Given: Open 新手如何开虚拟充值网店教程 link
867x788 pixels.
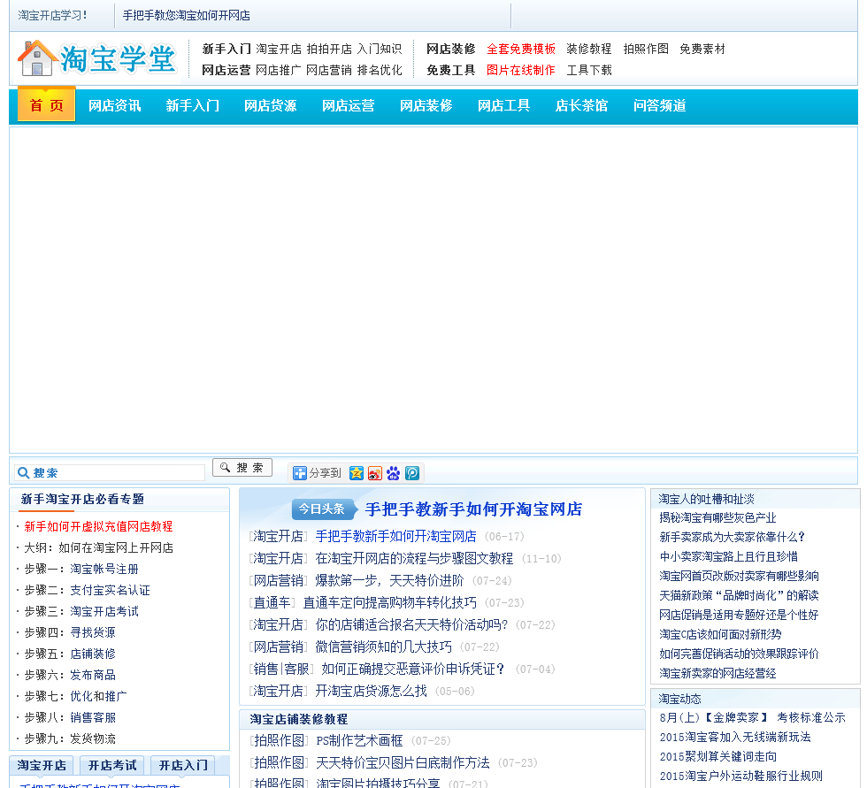Looking at the screenshot, I should point(98,526).
